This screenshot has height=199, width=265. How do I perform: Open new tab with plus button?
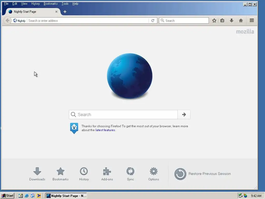click(65, 12)
